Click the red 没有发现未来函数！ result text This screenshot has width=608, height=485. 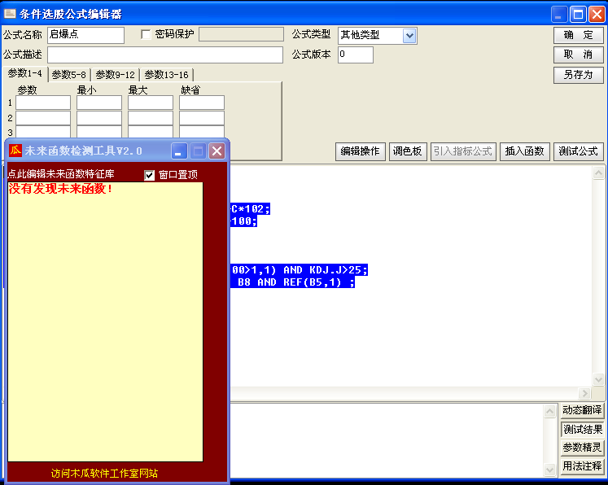60,189
